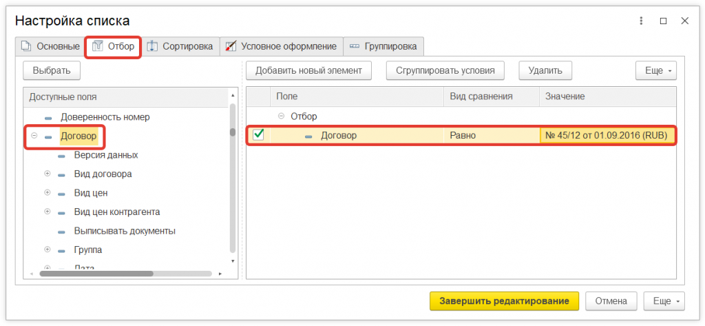Click the field icon beside Выписывать документы
This screenshot has width=705, height=326.
62,231
